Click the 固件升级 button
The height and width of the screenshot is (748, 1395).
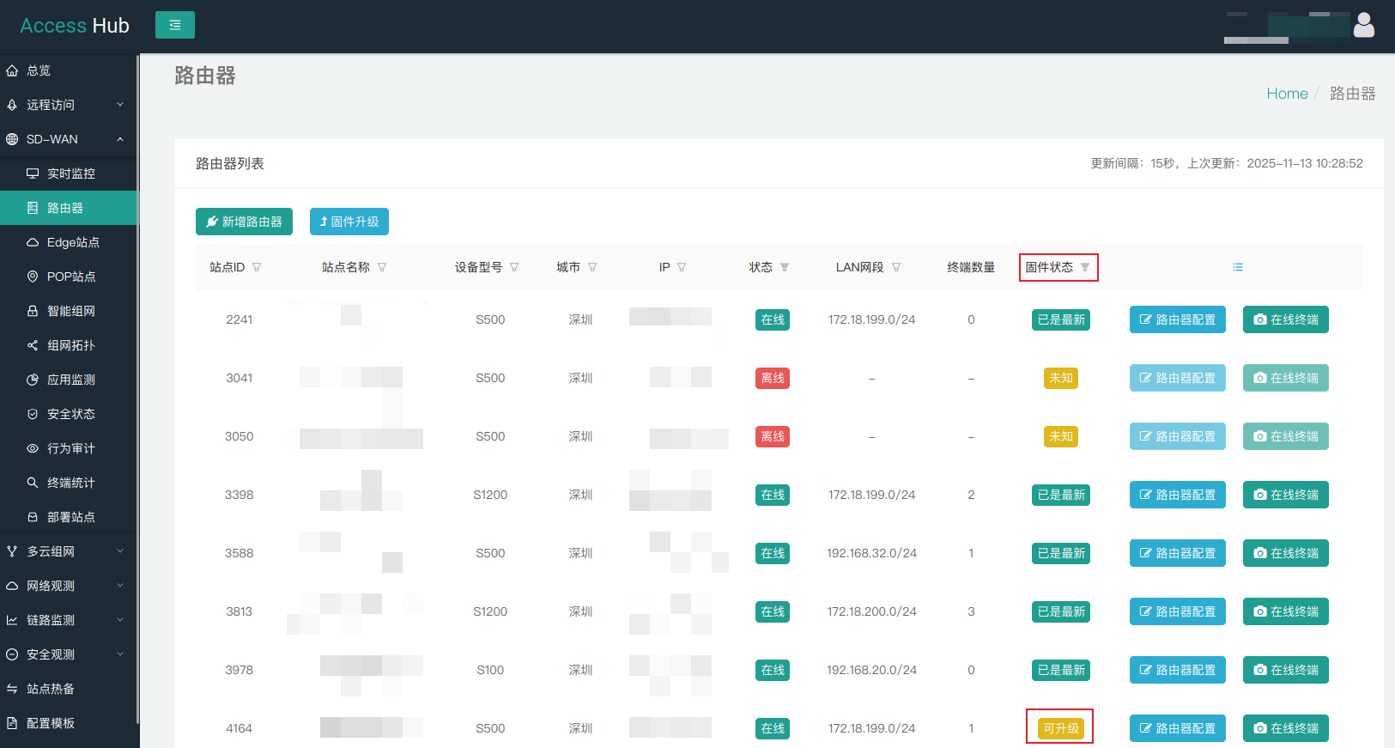(x=349, y=222)
